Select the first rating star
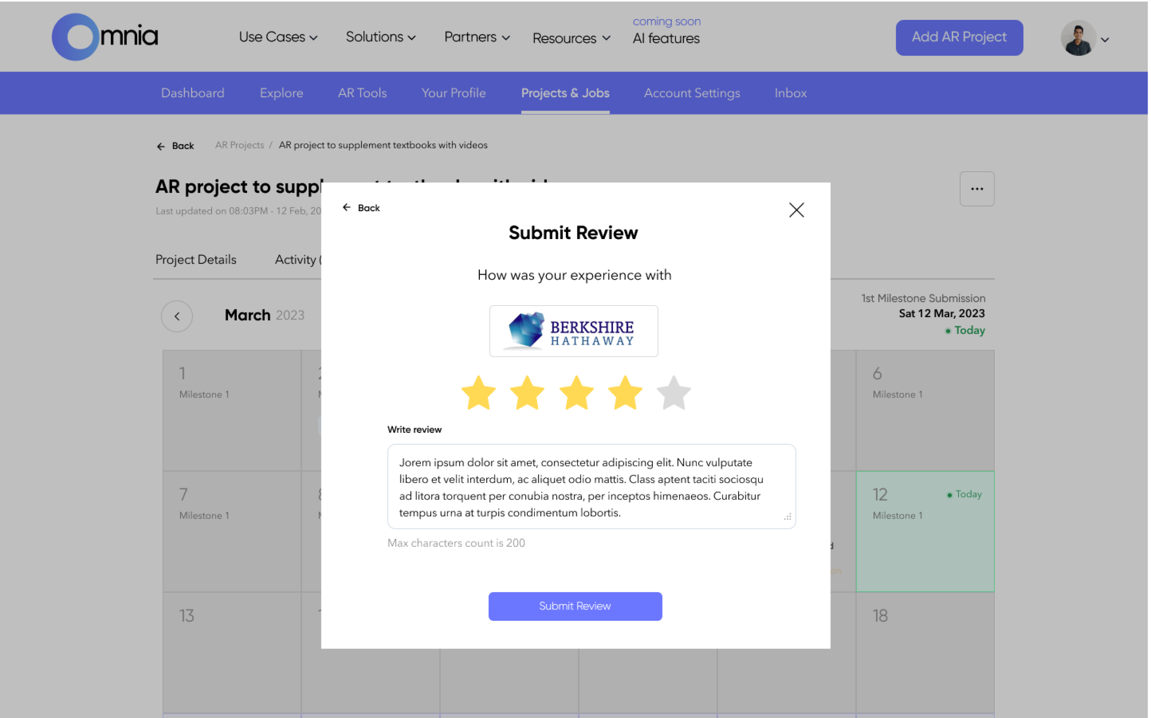The image size is (1151, 718). point(479,393)
